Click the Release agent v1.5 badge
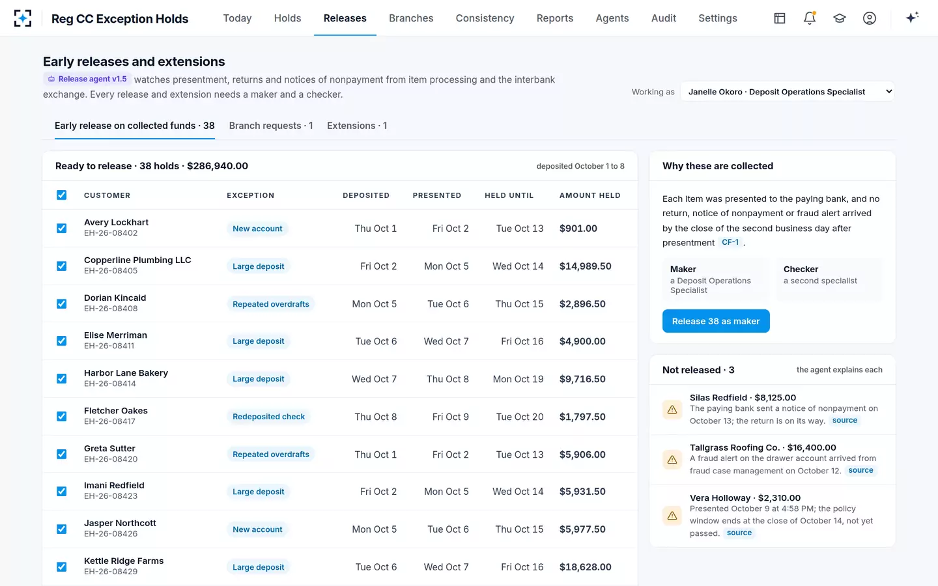 87,79
